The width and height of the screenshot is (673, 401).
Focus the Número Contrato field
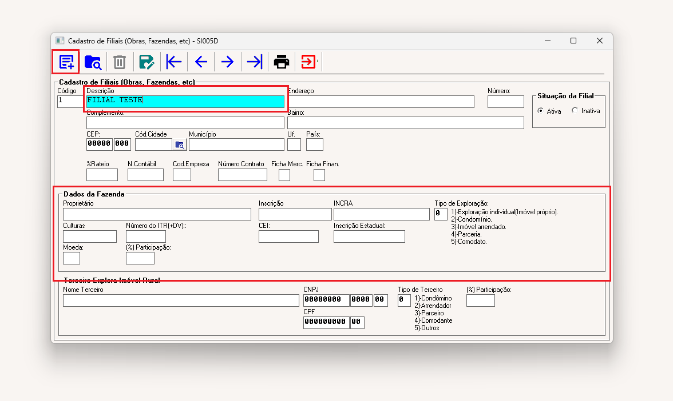(x=243, y=175)
